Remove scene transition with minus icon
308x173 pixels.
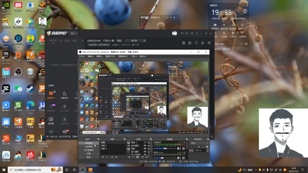click(x=203, y=147)
